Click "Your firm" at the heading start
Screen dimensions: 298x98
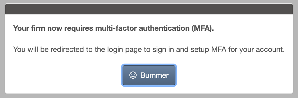[29, 28]
